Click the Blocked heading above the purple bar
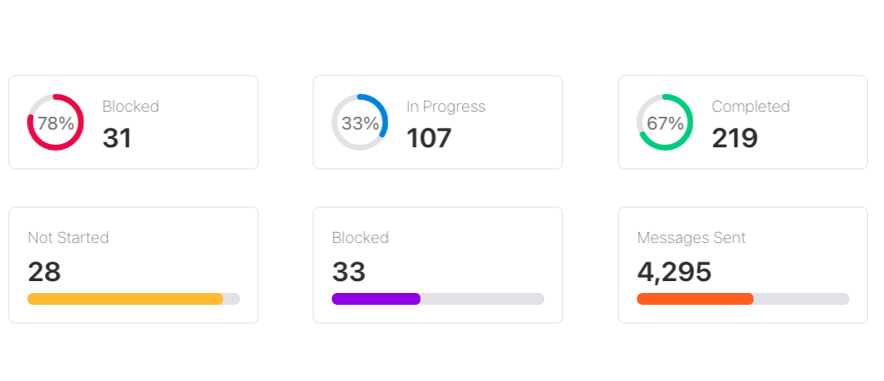Screen dimensions: 884x381 tap(360, 238)
